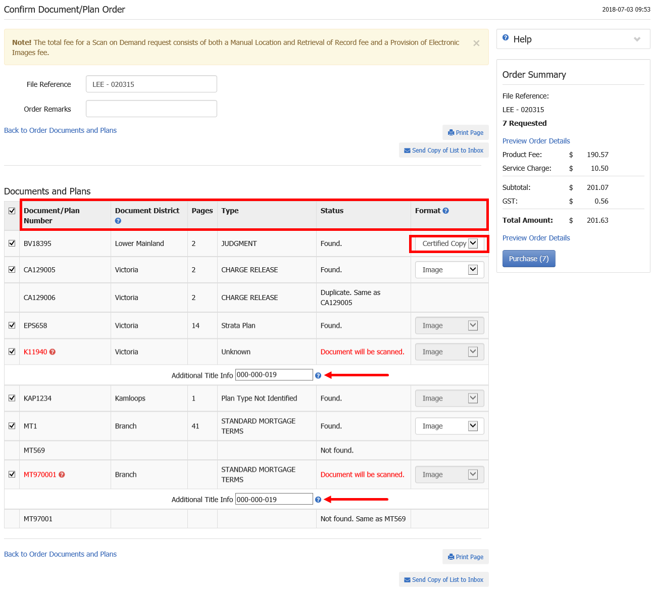652x592 pixels.
Task: Open help for MT970001 Additional Title Info
Action: point(318,500)
